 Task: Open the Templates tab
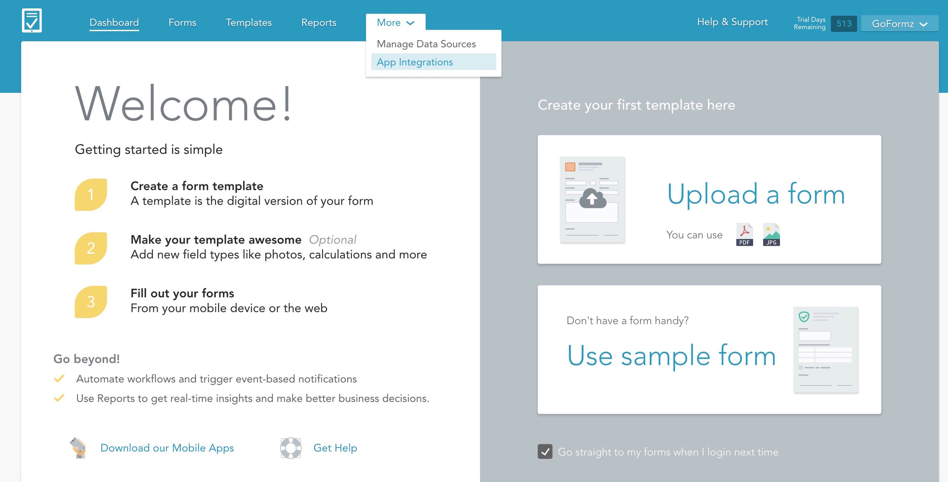click(249, 22)
